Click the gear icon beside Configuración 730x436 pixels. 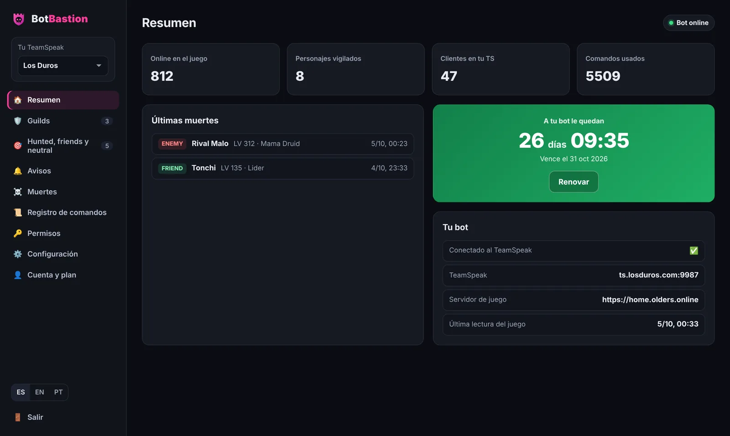(x=18, y=254)
